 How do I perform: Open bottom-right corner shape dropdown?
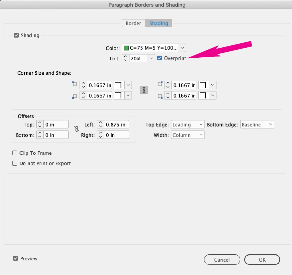(x=213, y=95)
